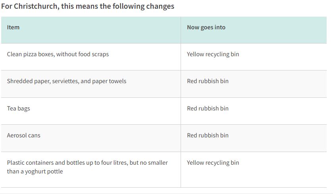This screenshot has height=194, width=333.
Task: Click Yellow recycling bin in plastic containers row
Action: pos(213,163)
